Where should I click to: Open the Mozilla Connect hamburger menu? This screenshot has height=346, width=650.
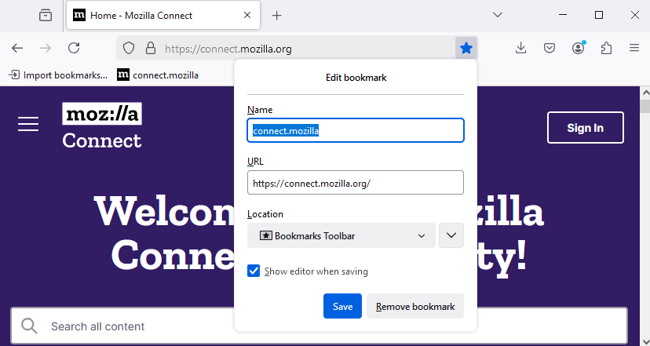pyautogui.click(x=28, y=124)
